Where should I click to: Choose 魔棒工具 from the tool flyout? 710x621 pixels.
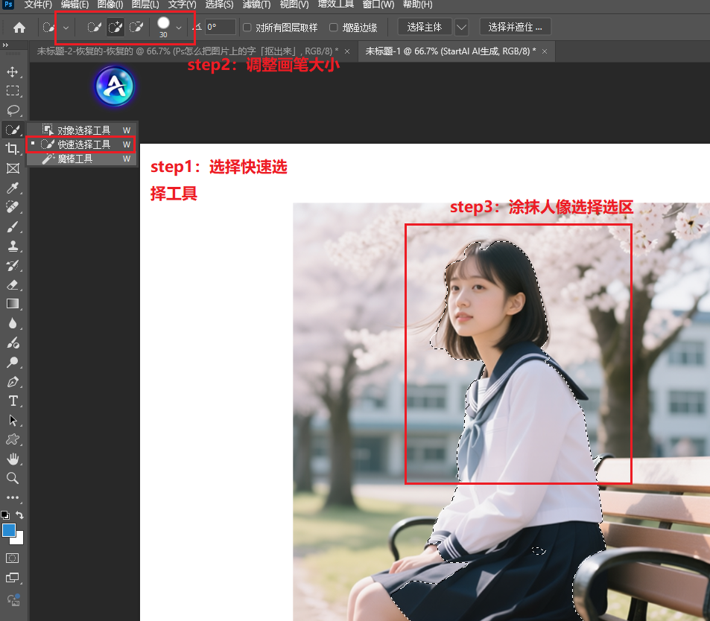coord(82,158)
